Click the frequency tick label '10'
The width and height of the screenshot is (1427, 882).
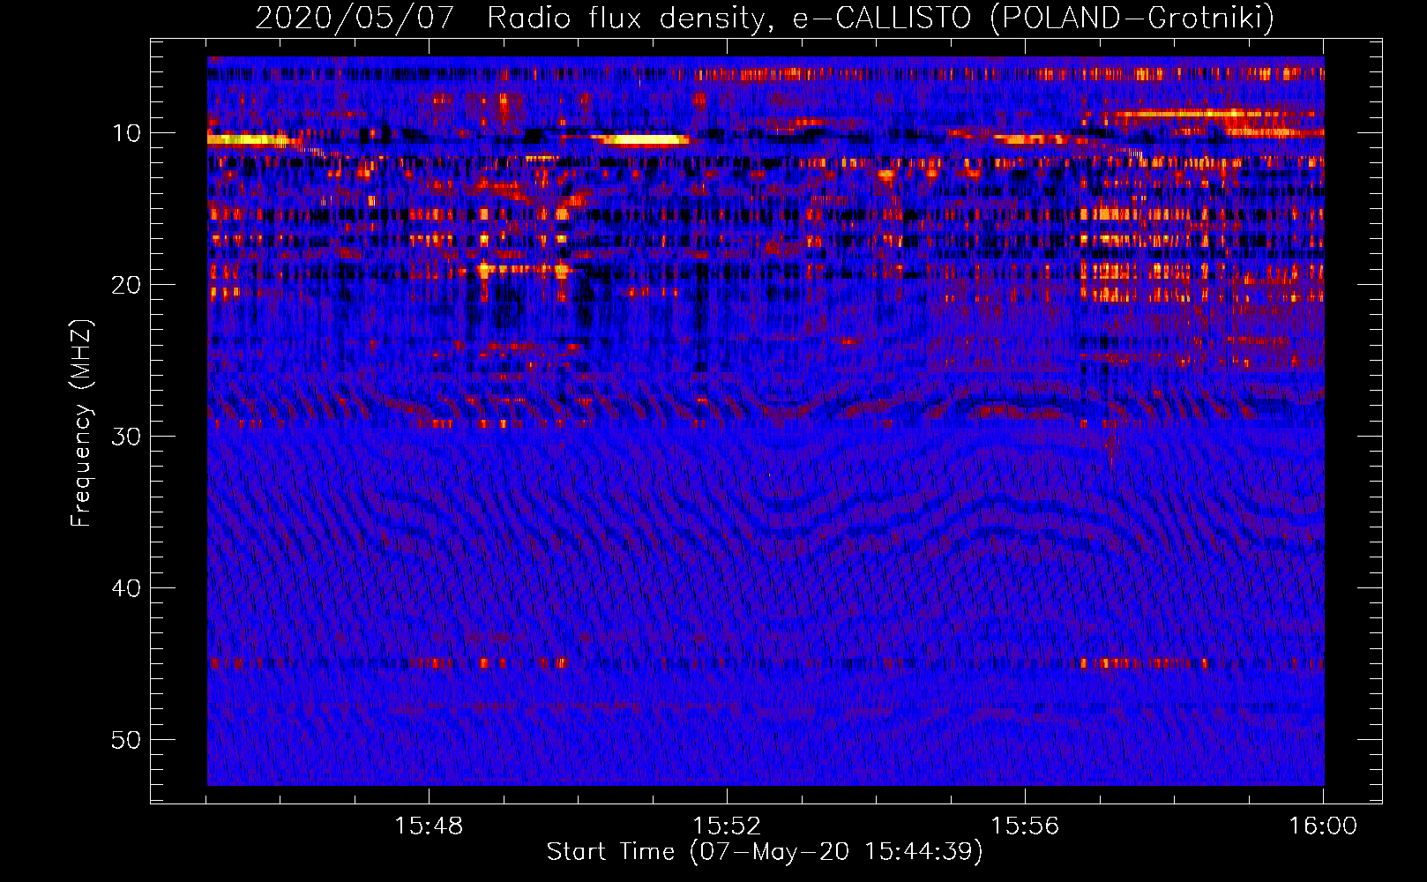click(x=127, y=133)
